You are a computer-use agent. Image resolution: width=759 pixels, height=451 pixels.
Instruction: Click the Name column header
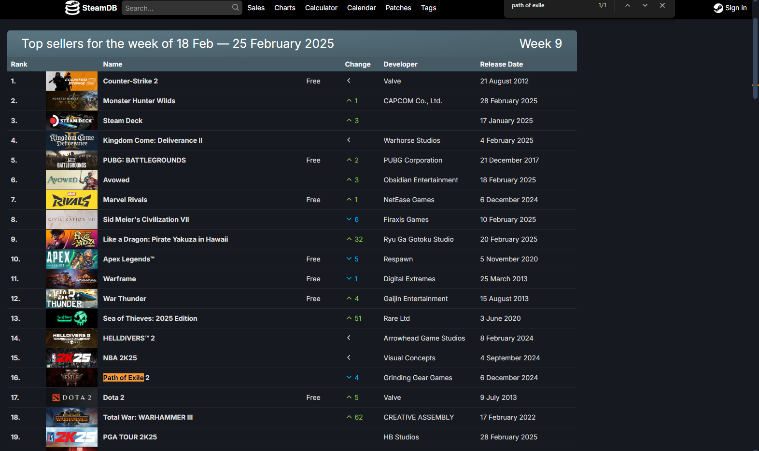pyautogui.click(x=112, y=64)
